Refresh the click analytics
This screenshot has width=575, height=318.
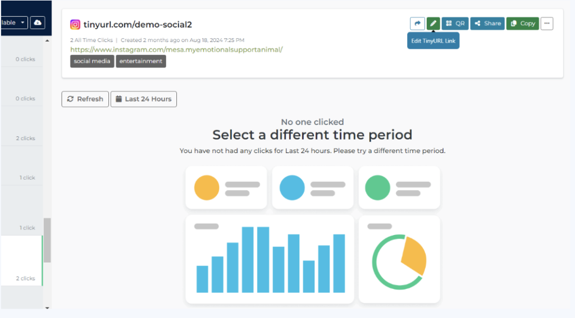pyautogui.click(x=85, y=99)
